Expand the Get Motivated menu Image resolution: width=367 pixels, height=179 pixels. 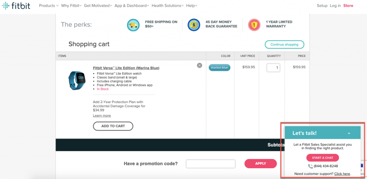point(98,6)
